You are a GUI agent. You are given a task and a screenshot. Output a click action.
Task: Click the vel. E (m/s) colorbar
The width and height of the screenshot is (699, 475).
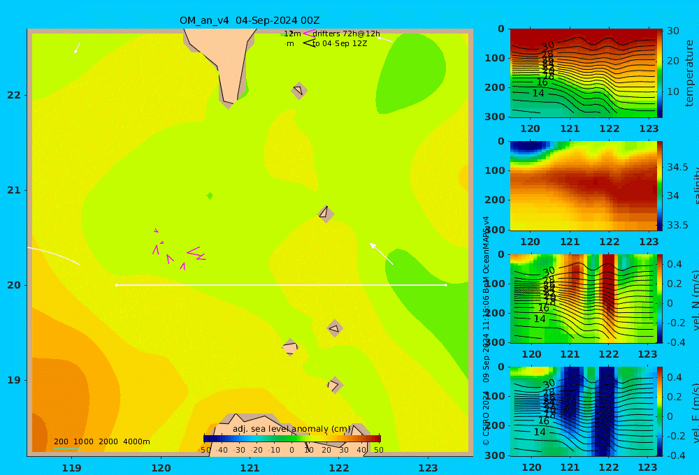tap(660, 411)
